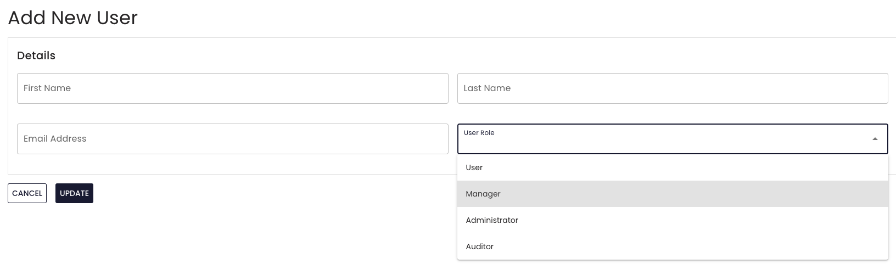Select the Auditor role option
The image size is (896, 269).
[673, 246]
